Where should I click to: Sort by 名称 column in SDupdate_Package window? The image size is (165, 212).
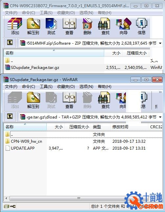[x=25, y=127]
